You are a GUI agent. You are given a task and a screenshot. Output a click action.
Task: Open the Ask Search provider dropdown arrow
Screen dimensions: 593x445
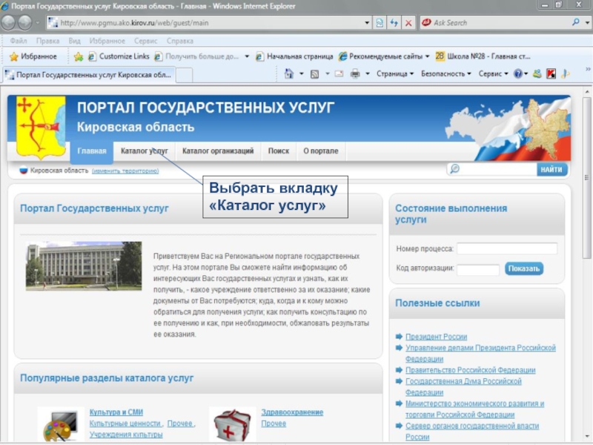[x=587, y=23]
